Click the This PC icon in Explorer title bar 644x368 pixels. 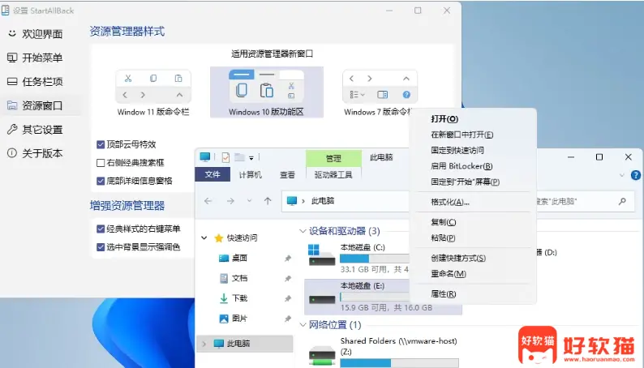click(x=205, y=157)
